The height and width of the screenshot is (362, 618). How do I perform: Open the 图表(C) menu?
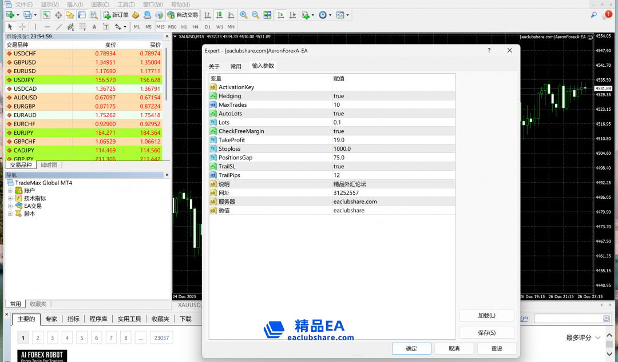(x=100, y=4)
